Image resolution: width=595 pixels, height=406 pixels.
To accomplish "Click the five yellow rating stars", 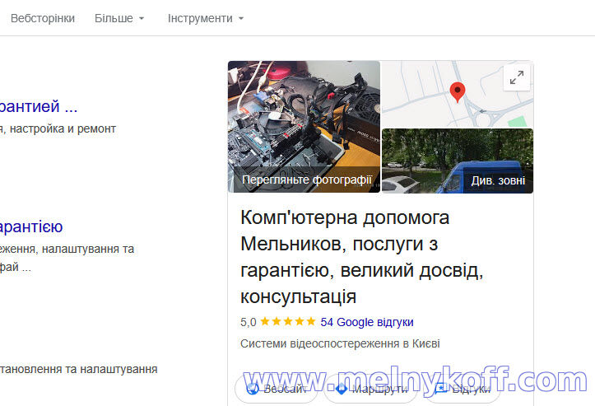I will pos(288,322).
